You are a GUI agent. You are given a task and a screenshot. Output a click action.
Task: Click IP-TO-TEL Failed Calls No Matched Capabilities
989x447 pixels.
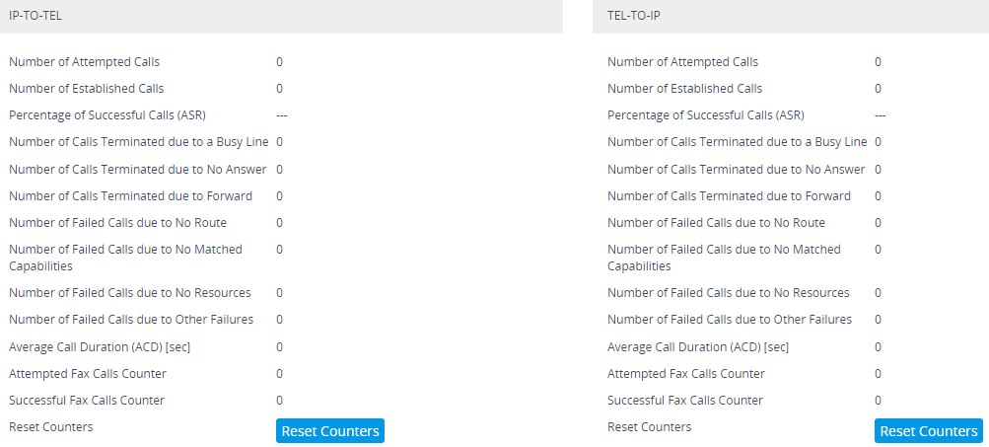[125, 258]
